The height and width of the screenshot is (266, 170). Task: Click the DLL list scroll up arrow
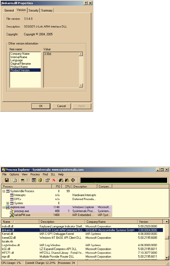(x=167, y=221)
